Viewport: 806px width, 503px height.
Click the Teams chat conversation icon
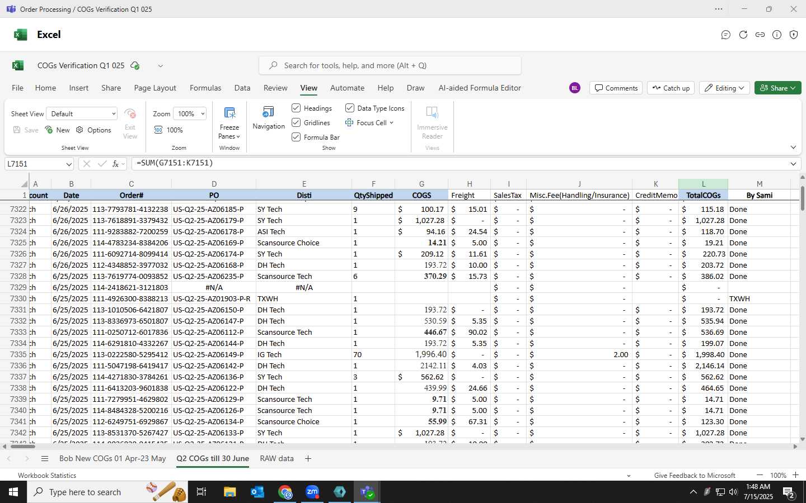[x=726, y=35]
